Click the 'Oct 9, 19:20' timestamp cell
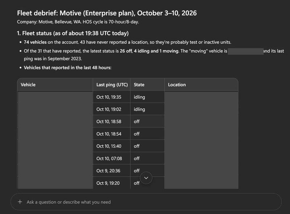290x214 pixels. [x=112, y=183]
